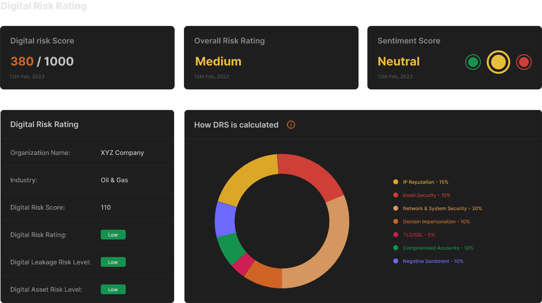Select the yellow neutral sentiment indicator
The width and height of the screenshot is (542, 303).
[x=498, y=62]
